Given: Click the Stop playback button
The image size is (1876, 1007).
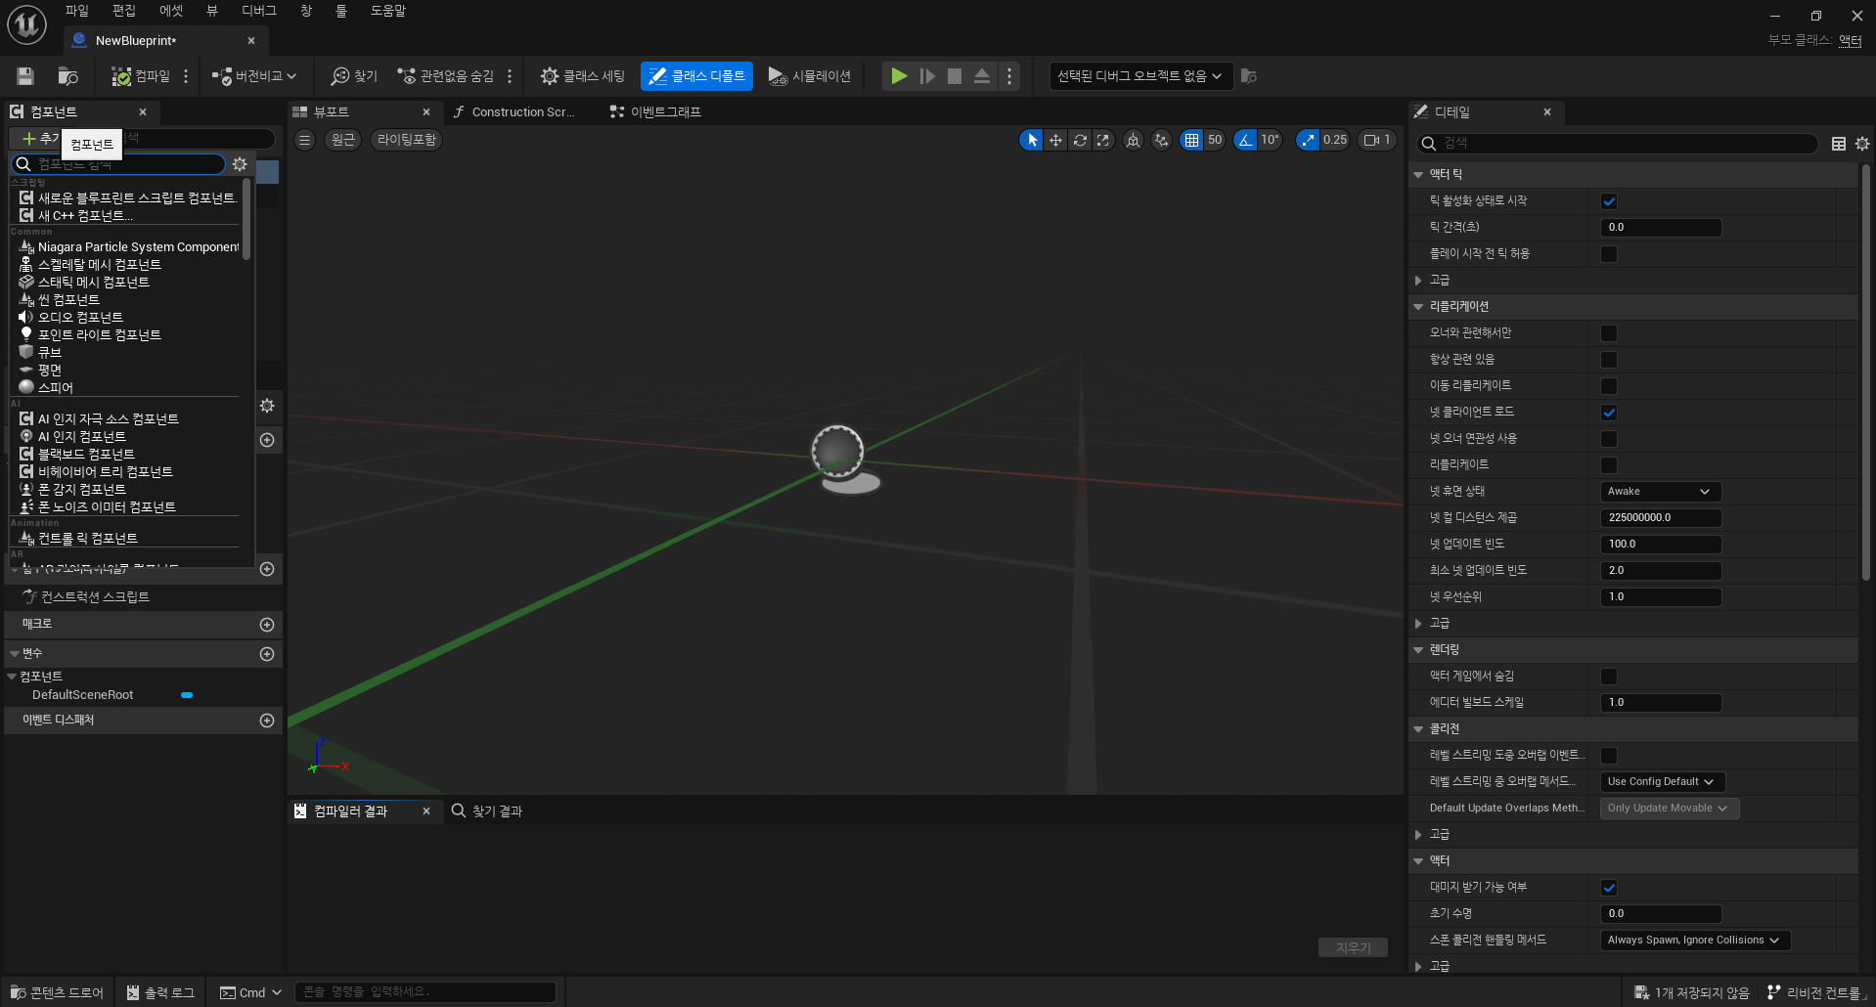Looking at the screenshot, I should [x=955, y=76].
